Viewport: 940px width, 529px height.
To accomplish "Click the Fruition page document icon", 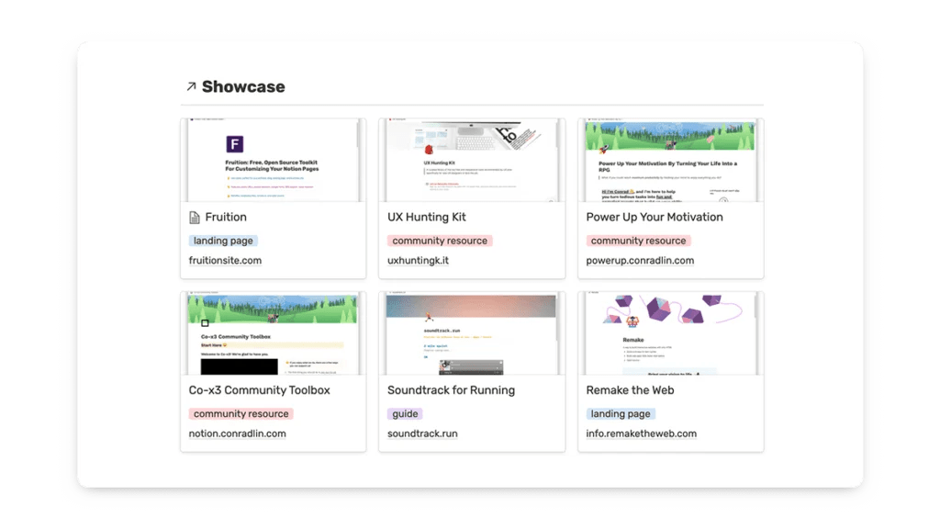I will point(195,217).
